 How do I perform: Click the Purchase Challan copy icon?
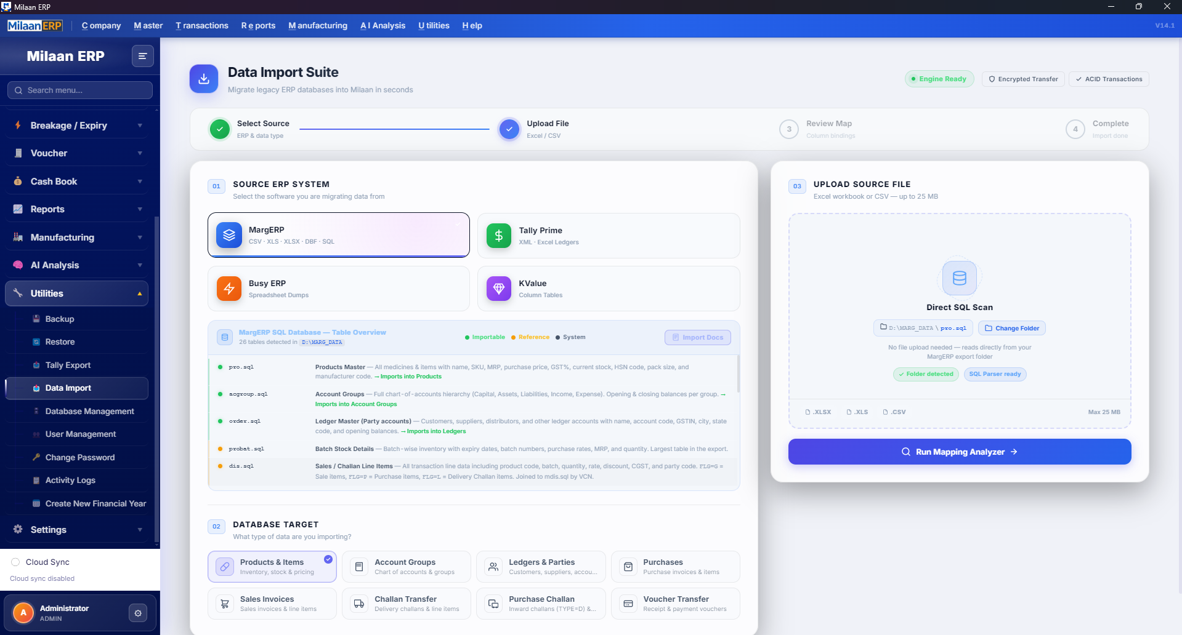493,604
